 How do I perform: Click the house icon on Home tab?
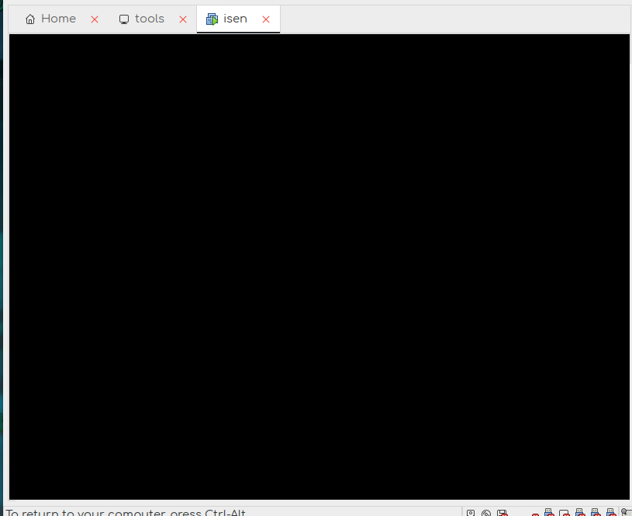click(30, 19)
